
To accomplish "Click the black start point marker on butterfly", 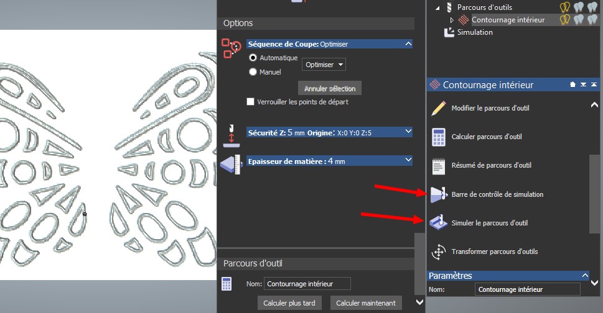I will point(85,214).
